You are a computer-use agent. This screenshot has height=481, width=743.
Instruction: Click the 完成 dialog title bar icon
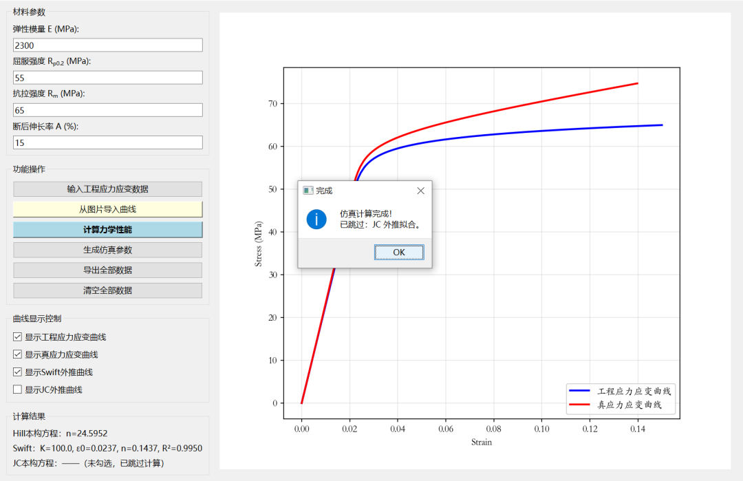point(308,191)
